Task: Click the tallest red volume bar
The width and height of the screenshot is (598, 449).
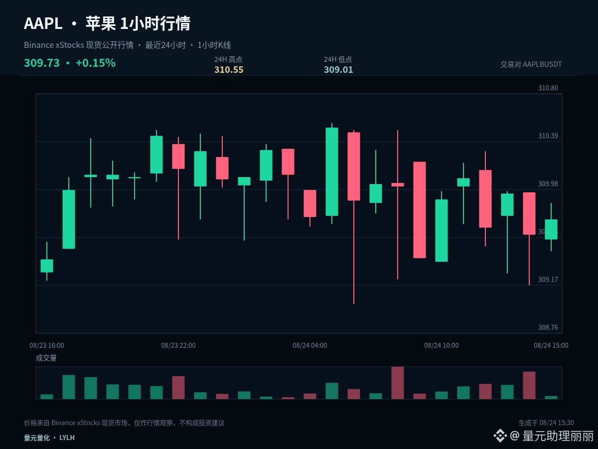Action: 398,383
